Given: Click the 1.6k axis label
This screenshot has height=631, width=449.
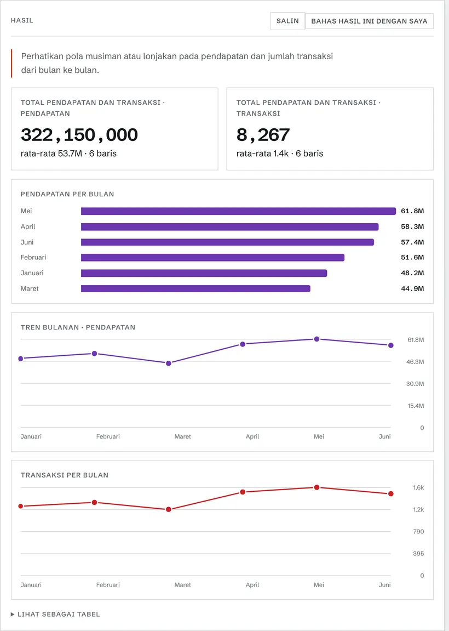Looking at the screenshot, I should tap(418, 487).
